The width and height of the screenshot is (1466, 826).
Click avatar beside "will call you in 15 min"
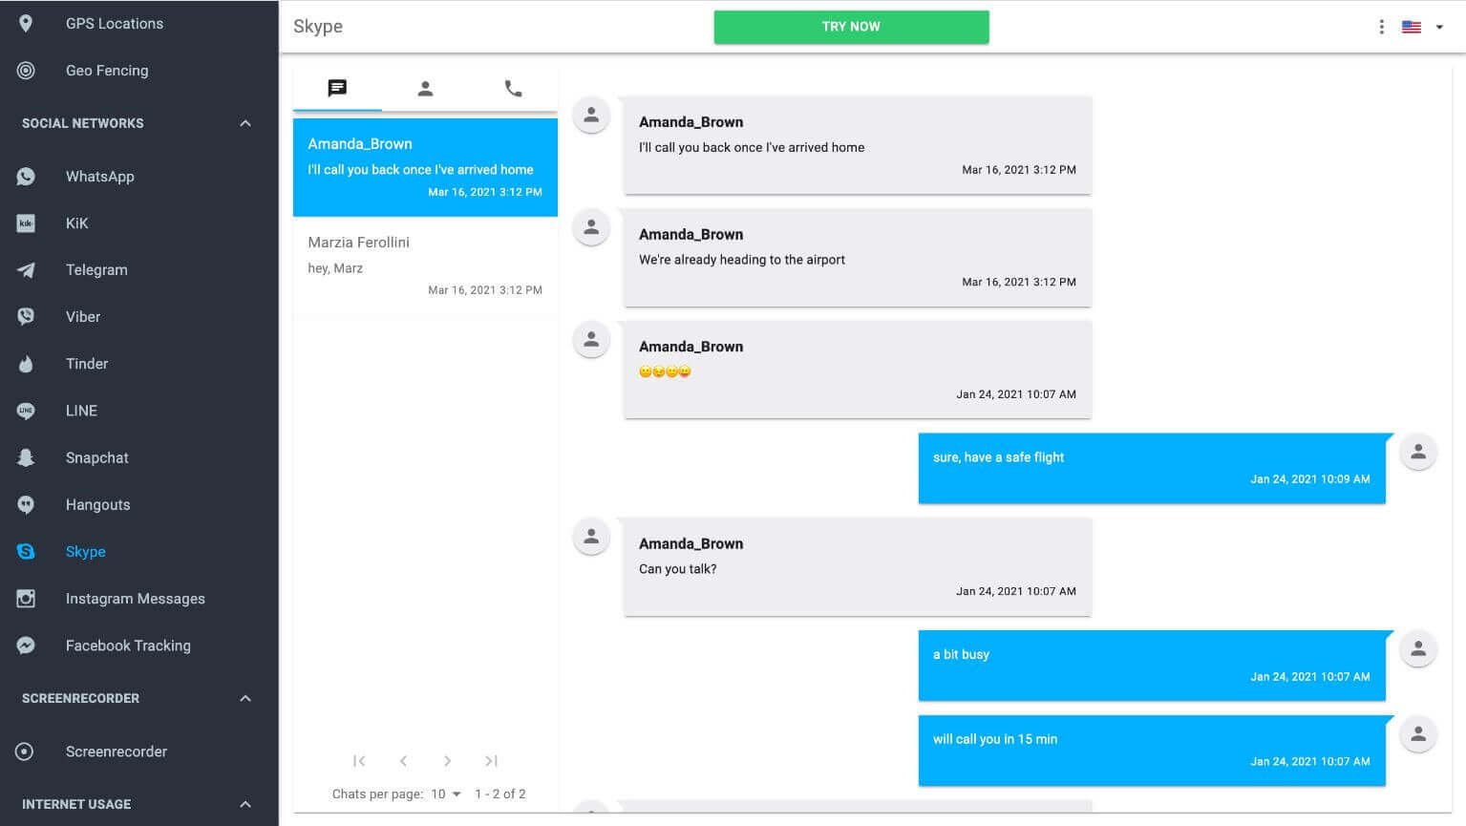point(1418,734)
